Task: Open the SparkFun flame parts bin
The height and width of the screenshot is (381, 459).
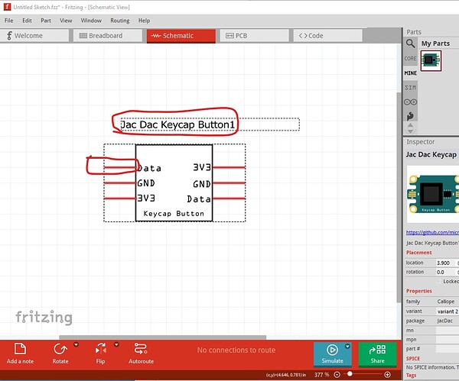Action: point(410,116)
